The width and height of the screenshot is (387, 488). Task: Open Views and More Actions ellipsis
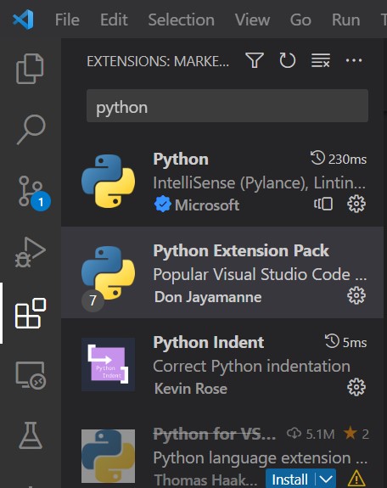click(354, 60)
